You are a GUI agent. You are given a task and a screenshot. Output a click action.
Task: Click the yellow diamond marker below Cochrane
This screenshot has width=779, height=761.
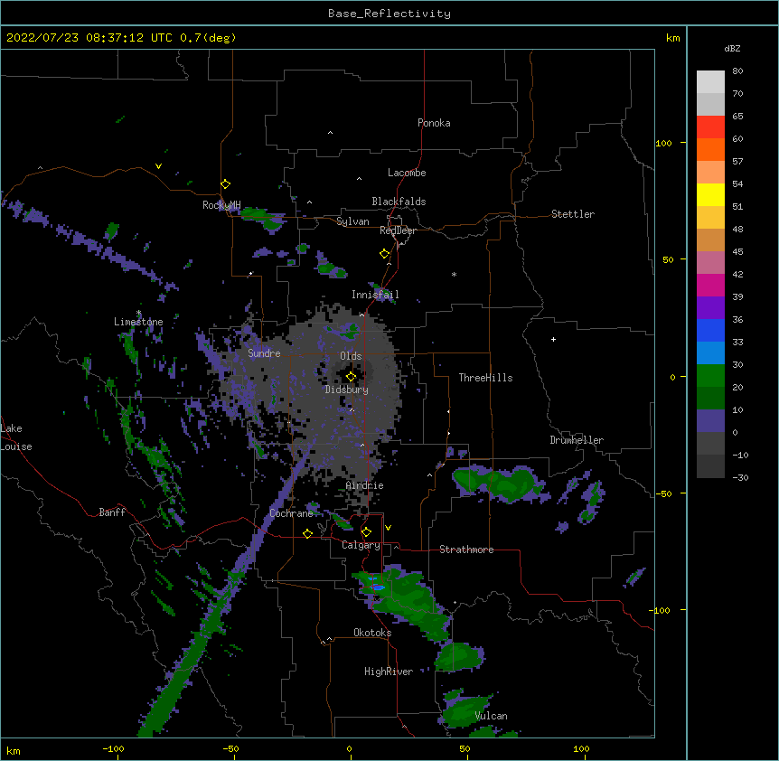tap(307, 533)
